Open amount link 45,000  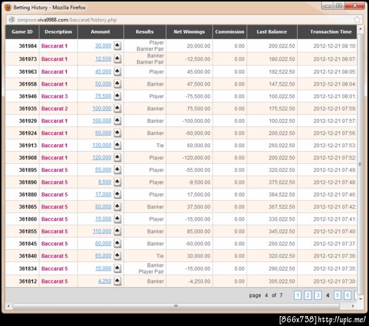(x=103, y=71)
